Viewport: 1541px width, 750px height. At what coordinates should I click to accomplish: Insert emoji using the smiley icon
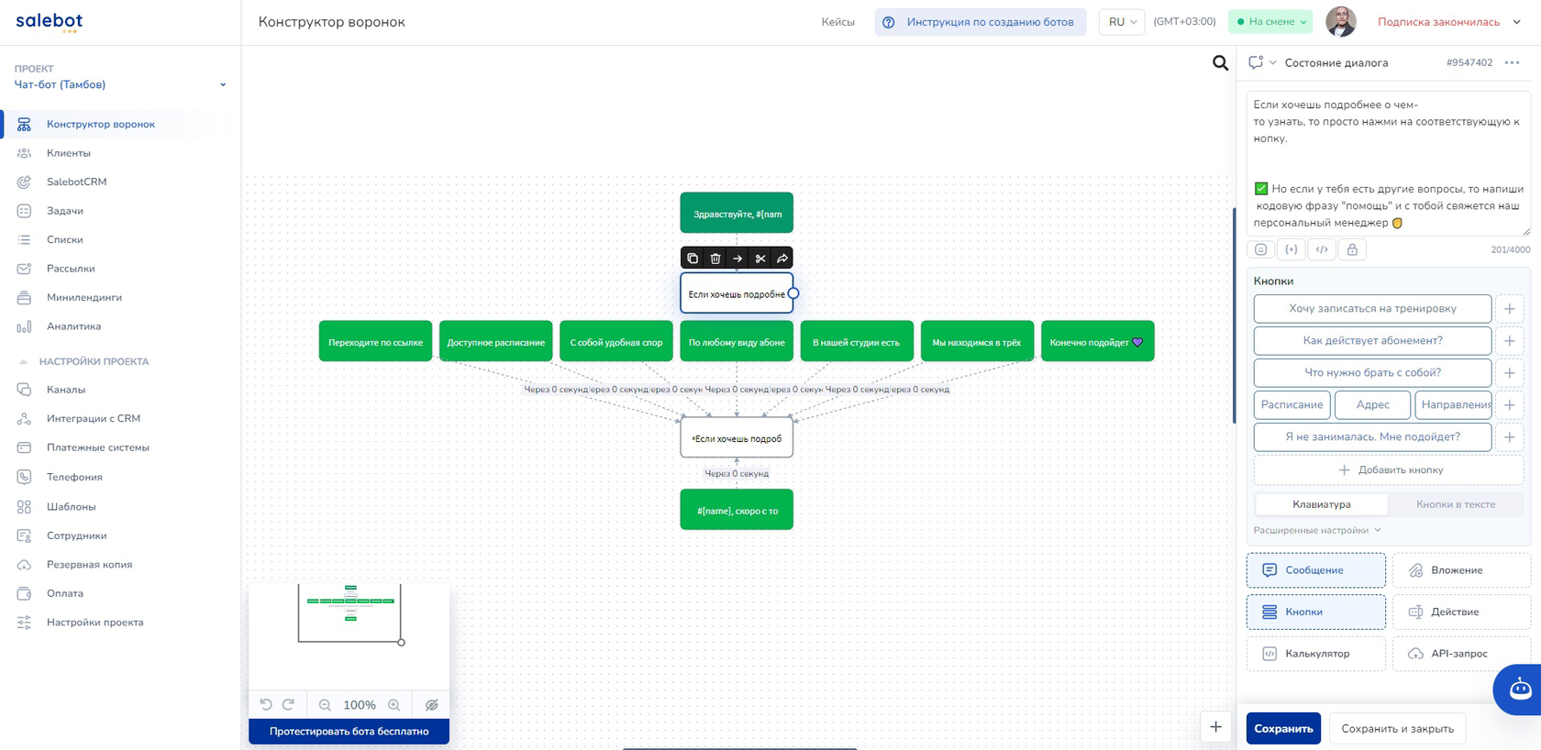click(1261, 249)
